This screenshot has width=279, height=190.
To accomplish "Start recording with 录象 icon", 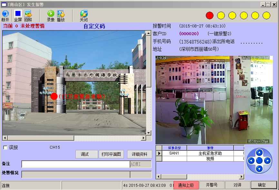I will point(51,14).
